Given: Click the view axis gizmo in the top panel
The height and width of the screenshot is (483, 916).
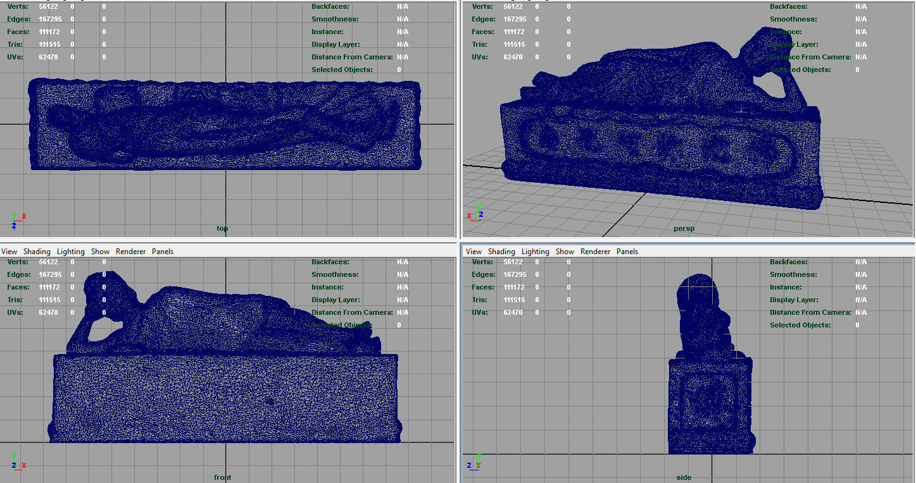Looking at the screenshot, I should click(x=18, y=220).
